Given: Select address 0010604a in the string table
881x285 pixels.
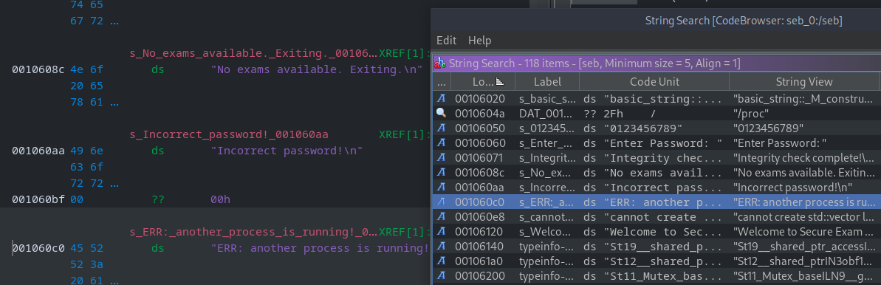Looking at the screenshot, I should point(480,114).
